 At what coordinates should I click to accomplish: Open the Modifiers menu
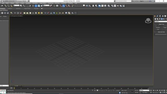coord(28,3)
